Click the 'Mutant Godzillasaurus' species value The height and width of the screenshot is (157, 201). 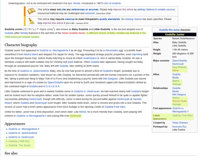pos(183,38)
